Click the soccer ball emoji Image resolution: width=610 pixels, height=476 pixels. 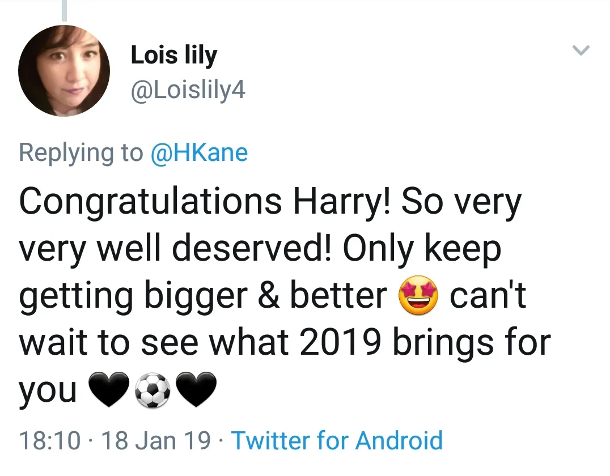tap(153, 390)
